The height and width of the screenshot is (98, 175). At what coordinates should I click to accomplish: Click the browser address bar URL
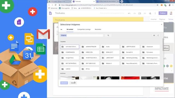(97, 5)
